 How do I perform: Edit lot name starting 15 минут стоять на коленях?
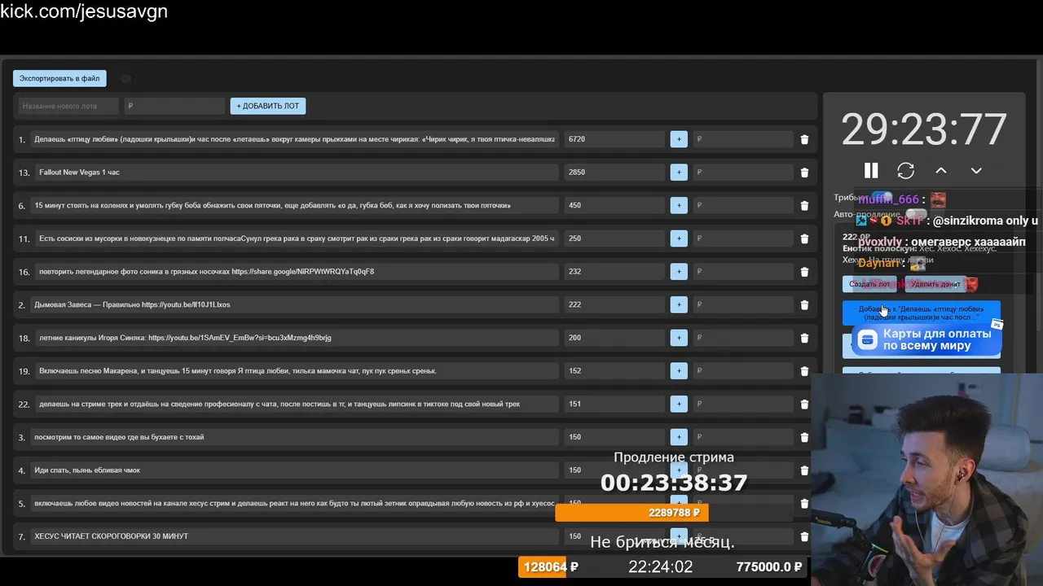[x=294, y=205]
